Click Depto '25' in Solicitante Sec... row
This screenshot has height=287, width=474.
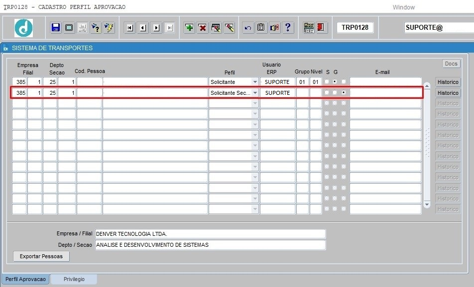pos(50,93)
